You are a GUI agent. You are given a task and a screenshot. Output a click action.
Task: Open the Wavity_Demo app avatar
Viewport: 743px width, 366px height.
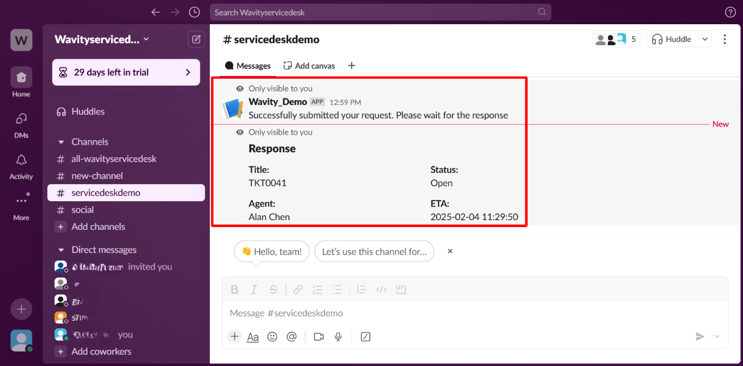coord(233,108)
